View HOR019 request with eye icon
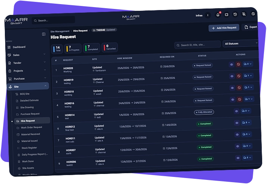Screen dimensions: 267x184 click(x=232, y=76)
